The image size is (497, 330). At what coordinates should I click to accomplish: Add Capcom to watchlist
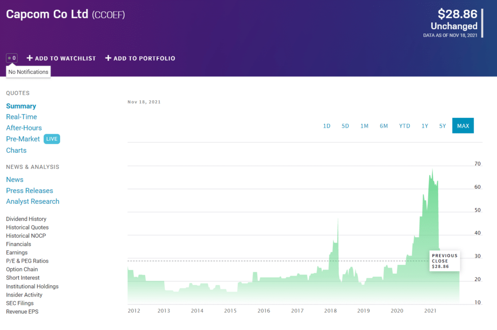pyautogui.click(x=61, y=58)
